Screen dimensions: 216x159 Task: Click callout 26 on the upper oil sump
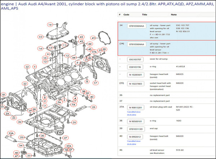(x=20, y=121)
